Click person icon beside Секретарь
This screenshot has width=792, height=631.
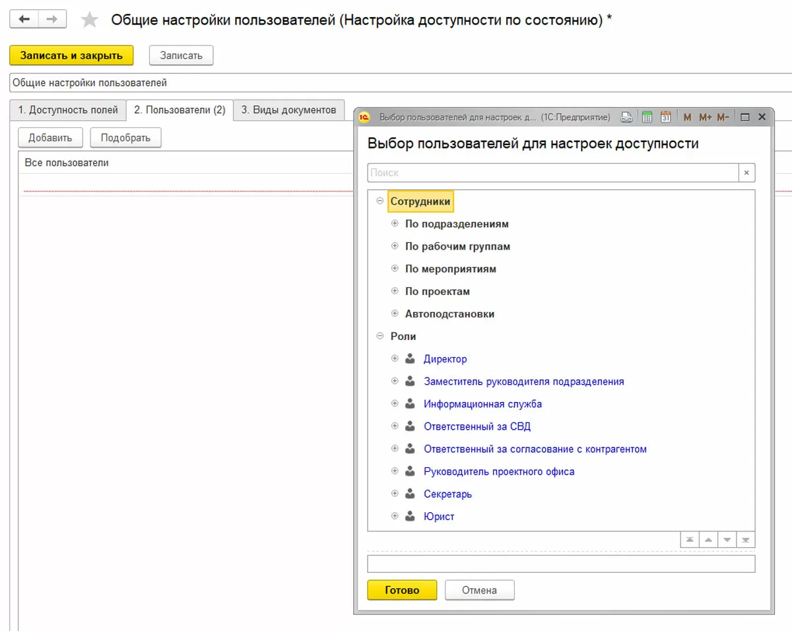(x=410, y=494)
